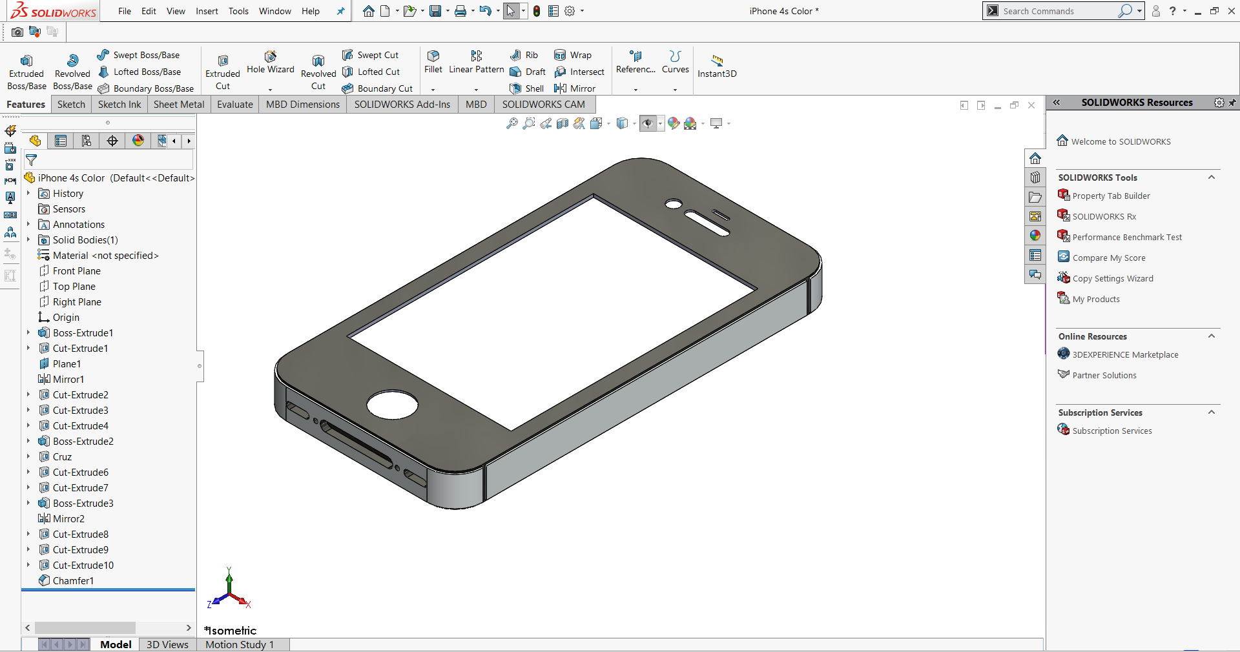Switch to the Sketch tab
1240x652 pixels.
click(71, 105)
